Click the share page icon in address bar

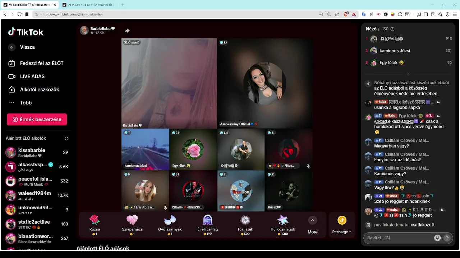[337, 14]
